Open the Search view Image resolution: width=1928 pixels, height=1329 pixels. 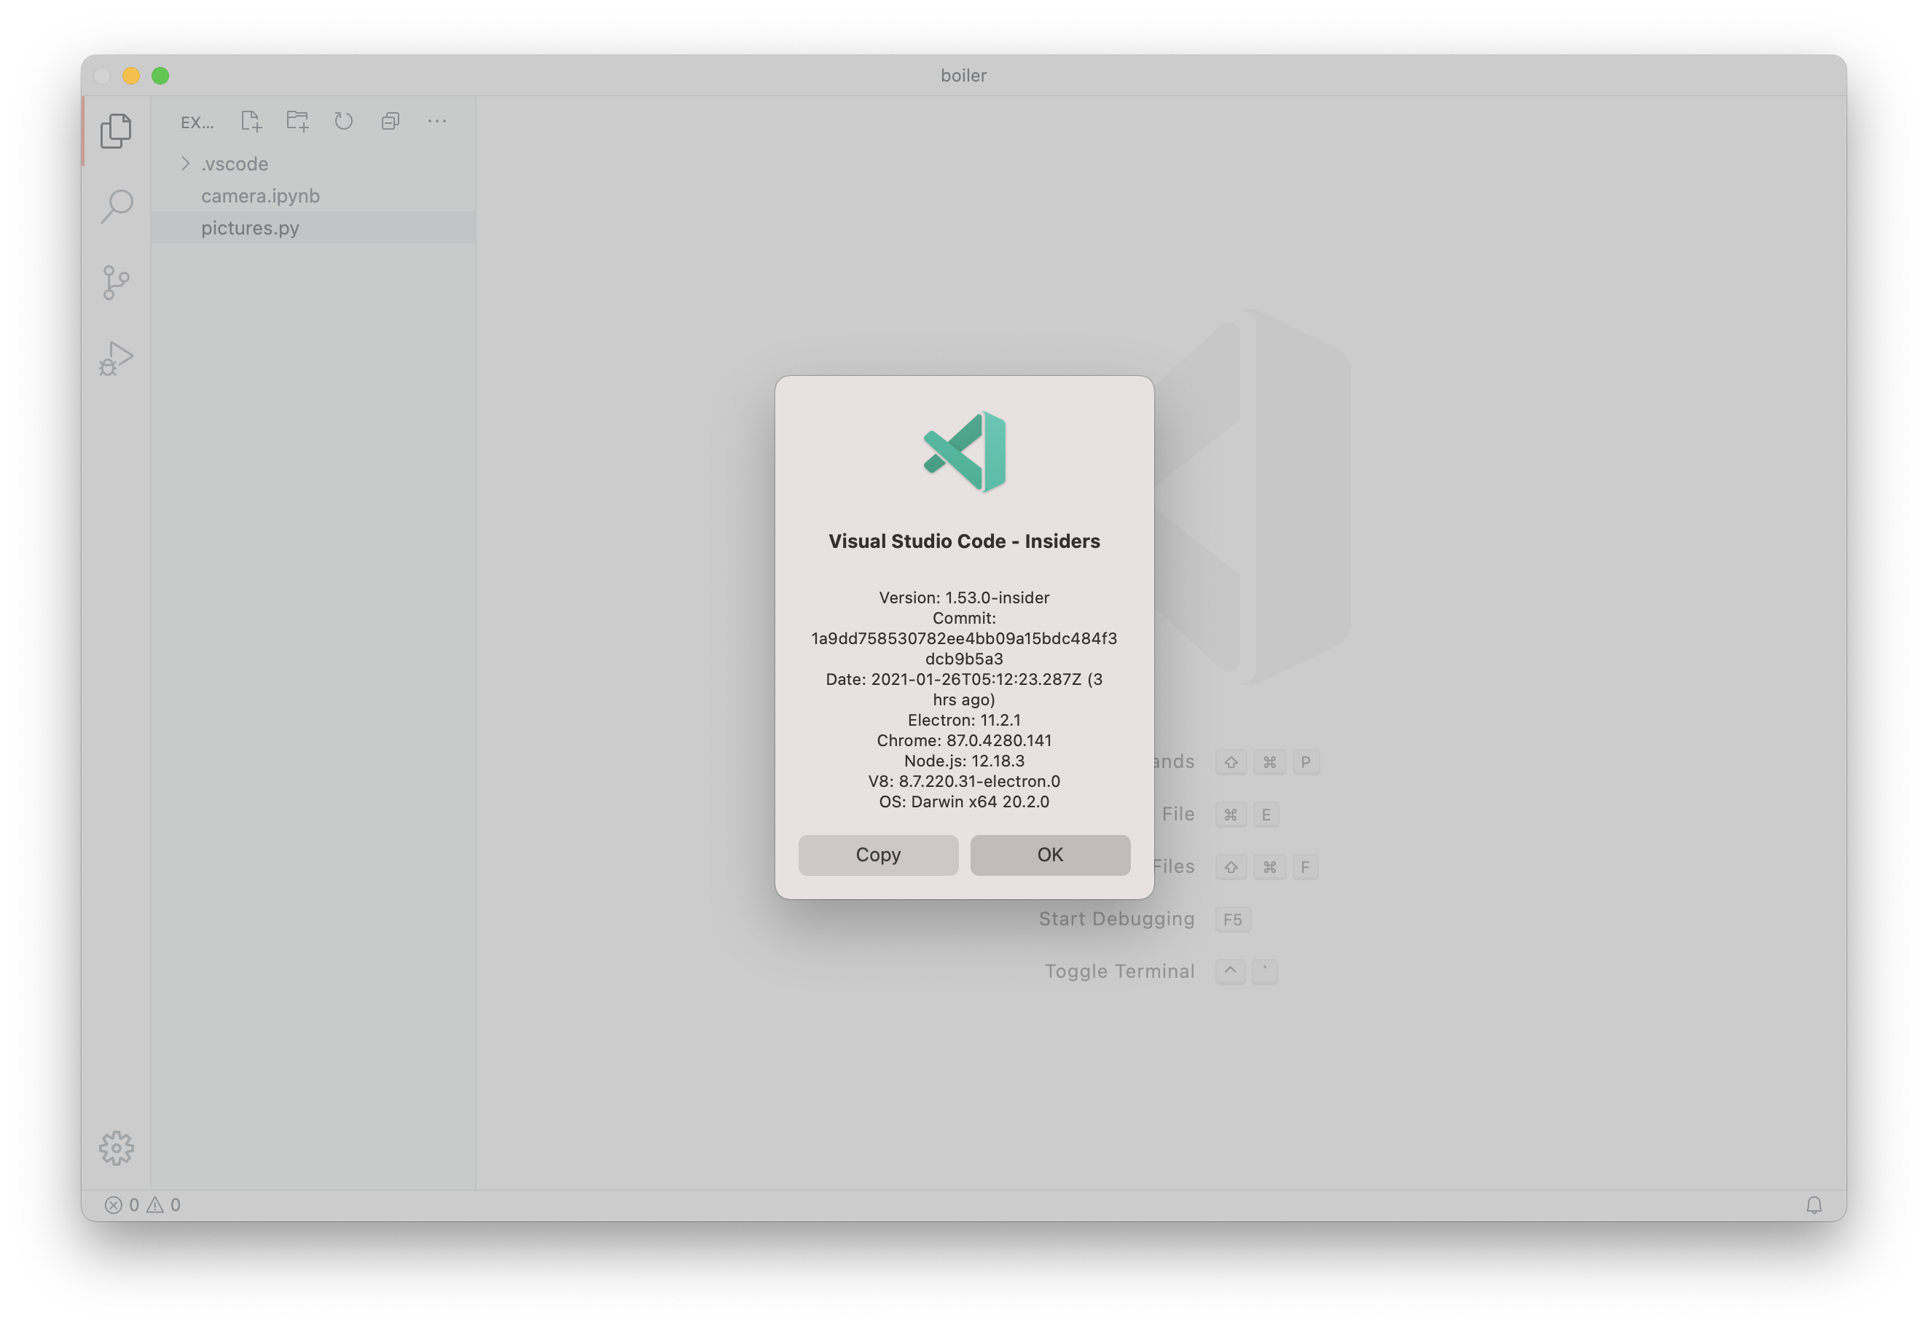[x=116, y=206]
